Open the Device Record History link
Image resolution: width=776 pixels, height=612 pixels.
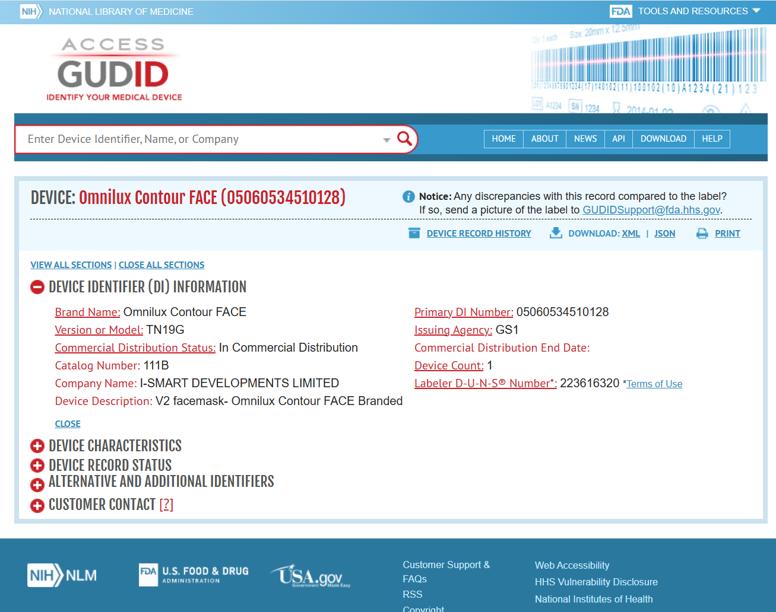coord(479,234)
